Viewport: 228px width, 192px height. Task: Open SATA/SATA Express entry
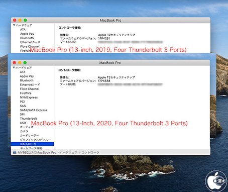point(34,110)
